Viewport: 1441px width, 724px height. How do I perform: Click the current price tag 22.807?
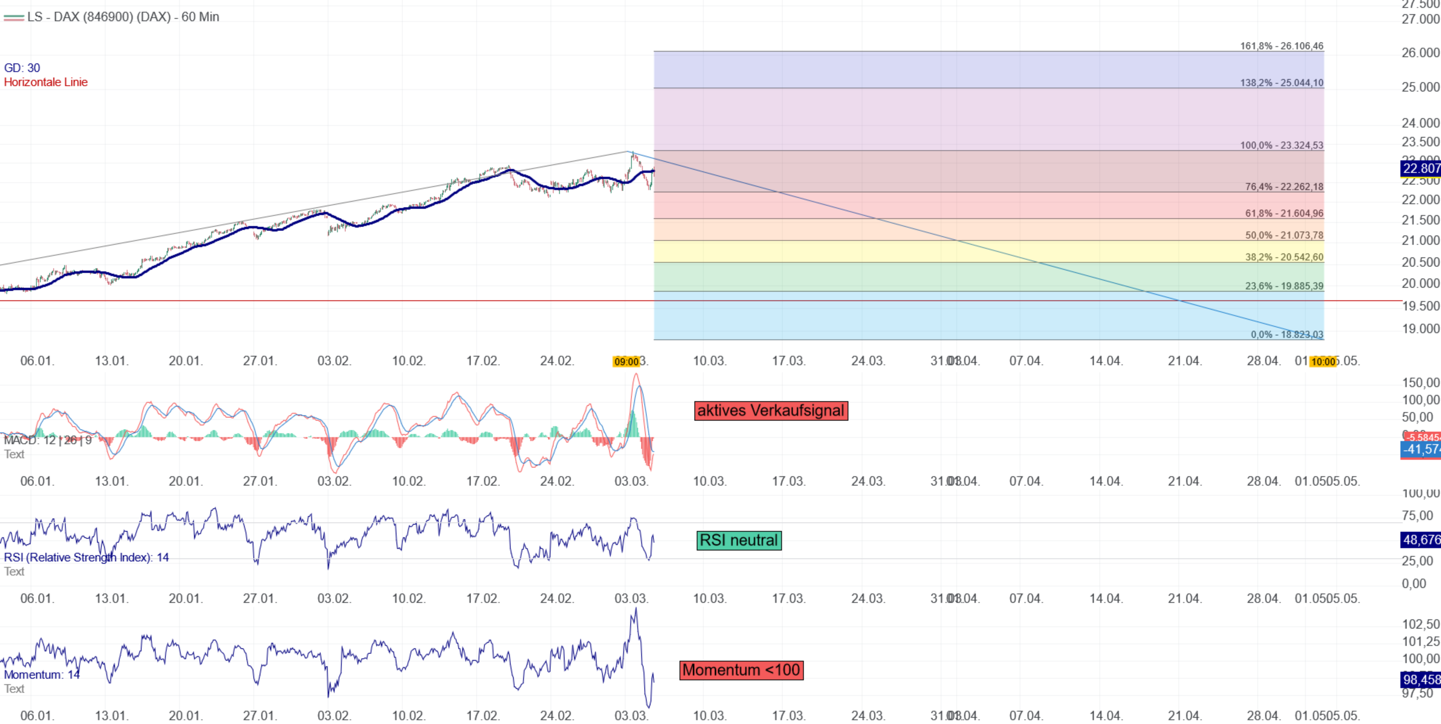(x=1420, y=168)
